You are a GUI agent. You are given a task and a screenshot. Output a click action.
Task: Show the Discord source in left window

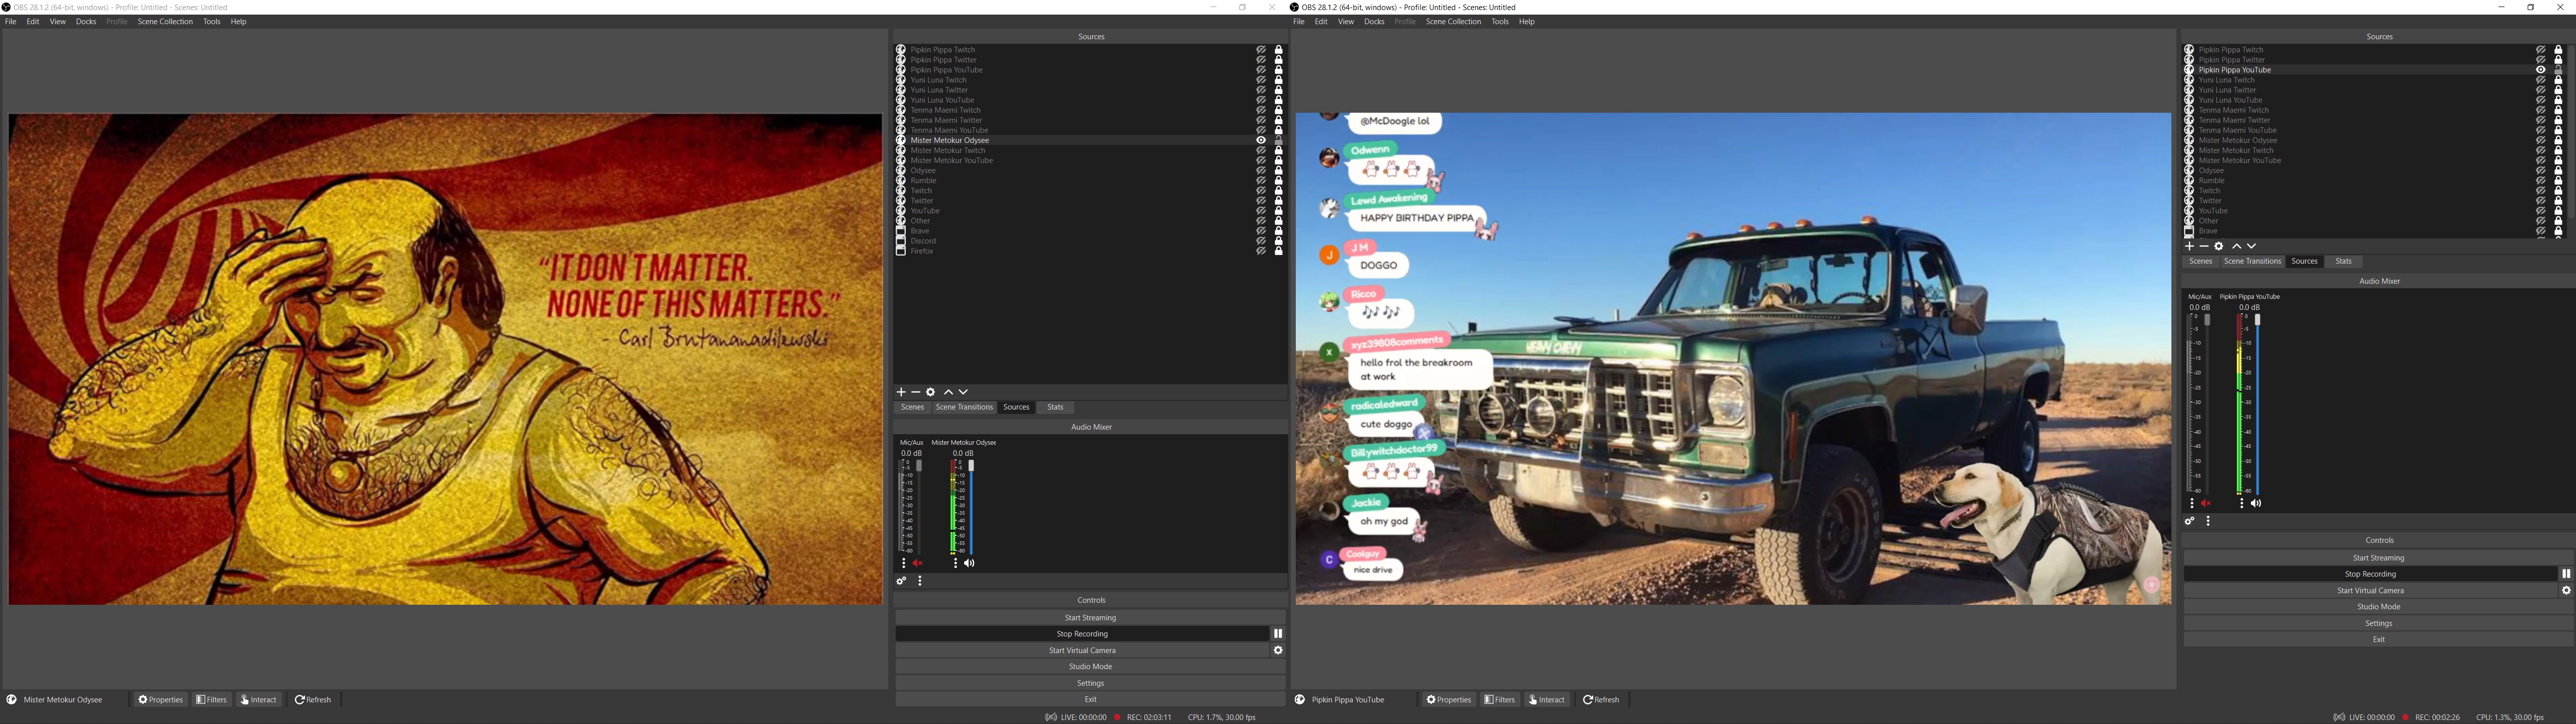point(1261,241)
